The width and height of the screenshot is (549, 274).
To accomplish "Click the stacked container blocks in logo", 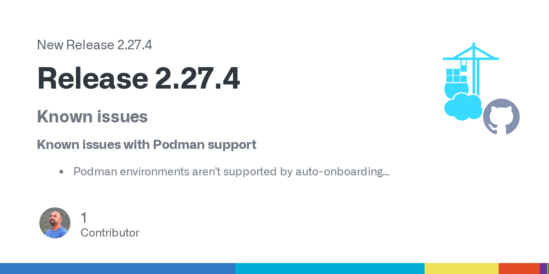I will point(453,75).
